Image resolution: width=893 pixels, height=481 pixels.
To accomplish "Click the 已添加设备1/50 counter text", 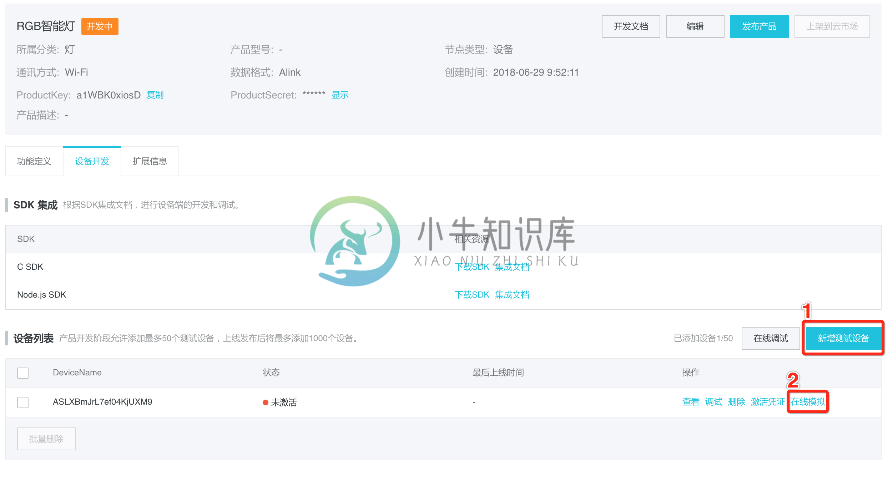I will (703, 338).
